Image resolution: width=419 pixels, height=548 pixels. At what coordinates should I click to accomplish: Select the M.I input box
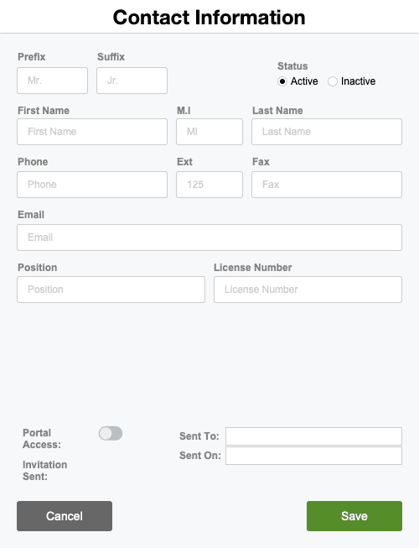click(209, 132)
